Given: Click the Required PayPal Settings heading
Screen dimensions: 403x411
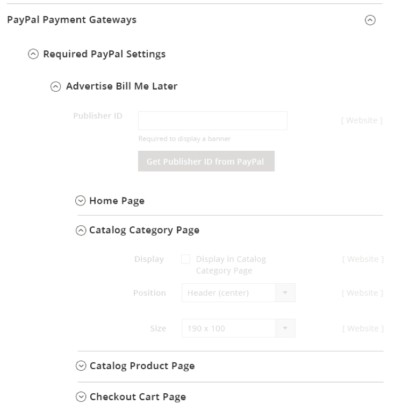Looking at the screenshot, I should click(104, 54).
